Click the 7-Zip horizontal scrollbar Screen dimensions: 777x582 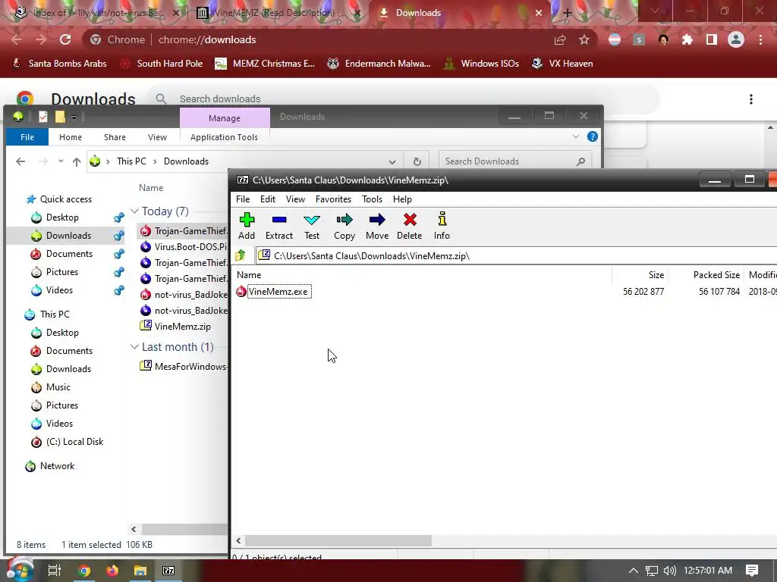[x=338, y=541]
